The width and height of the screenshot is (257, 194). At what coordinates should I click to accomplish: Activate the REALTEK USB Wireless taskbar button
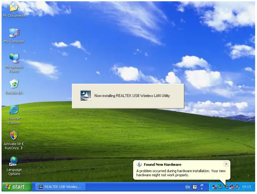[60, 187]
